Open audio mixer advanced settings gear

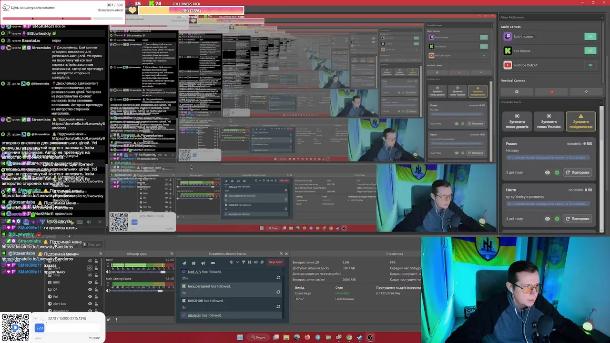[x=109, y=320]
